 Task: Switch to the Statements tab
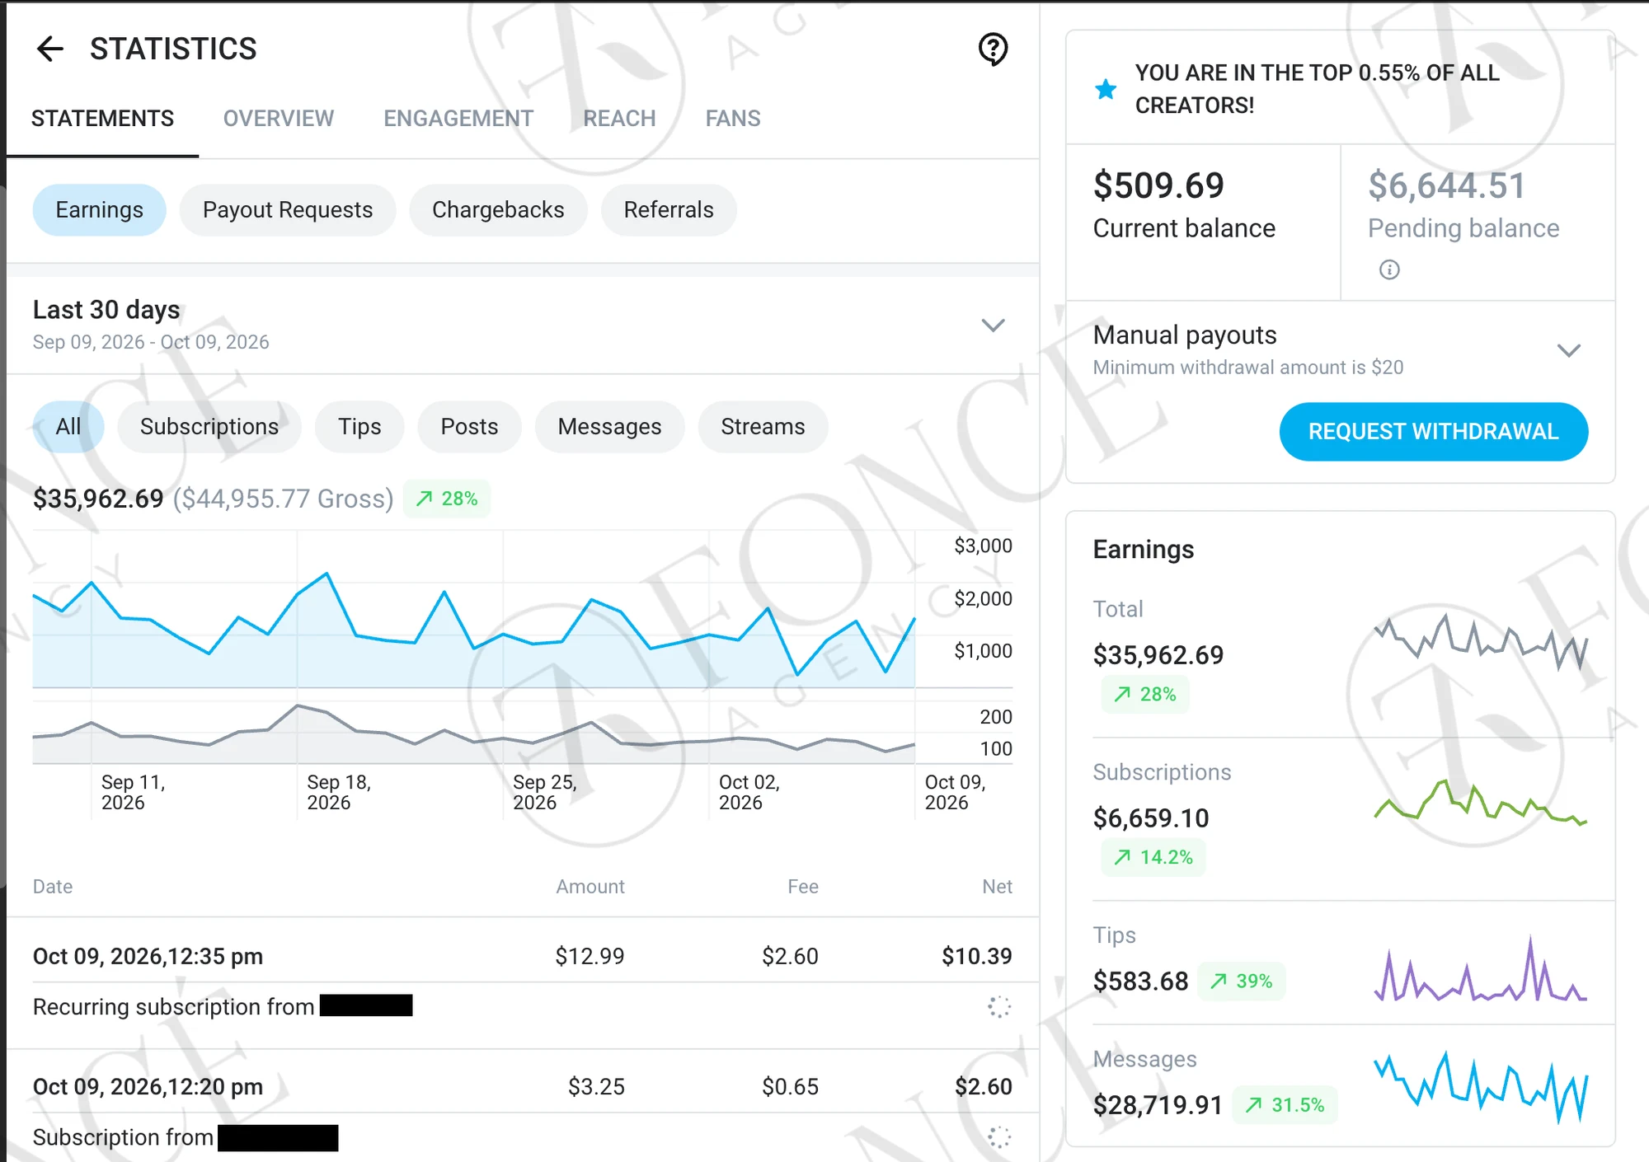(102, 119)
